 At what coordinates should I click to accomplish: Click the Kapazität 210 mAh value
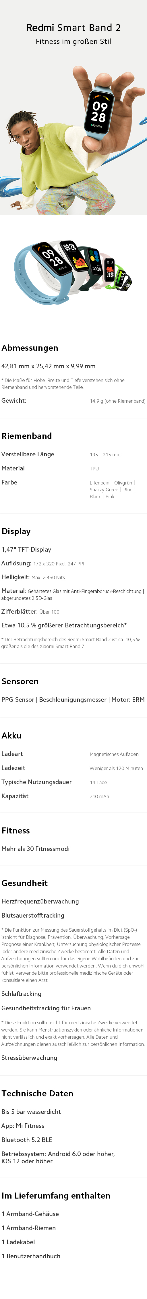click(x=100, y=797)
